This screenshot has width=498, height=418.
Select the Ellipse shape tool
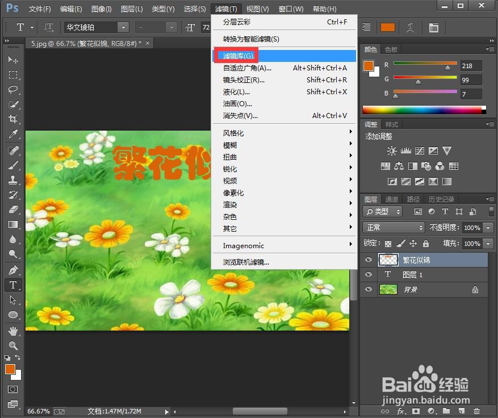point(12,315)
